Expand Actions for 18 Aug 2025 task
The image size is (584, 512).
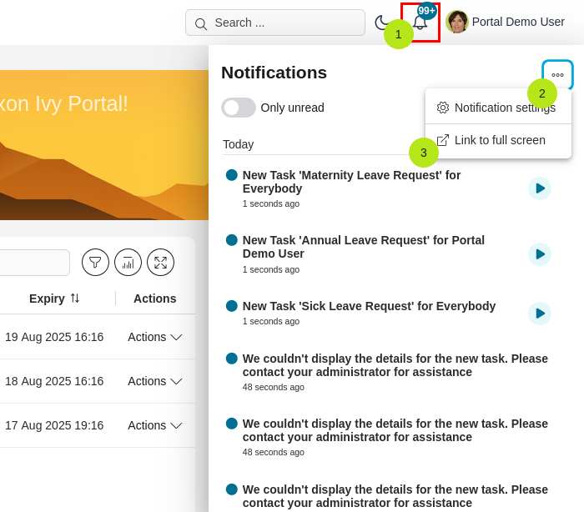[154, 381]
